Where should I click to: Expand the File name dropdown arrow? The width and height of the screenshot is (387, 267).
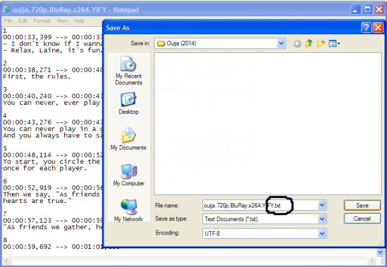(322, 205)
